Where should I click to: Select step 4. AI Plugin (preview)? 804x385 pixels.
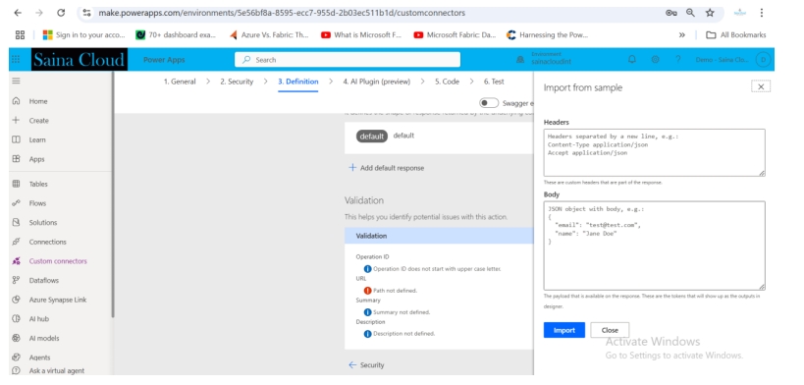pyautogui.click(x=376, y=82)
